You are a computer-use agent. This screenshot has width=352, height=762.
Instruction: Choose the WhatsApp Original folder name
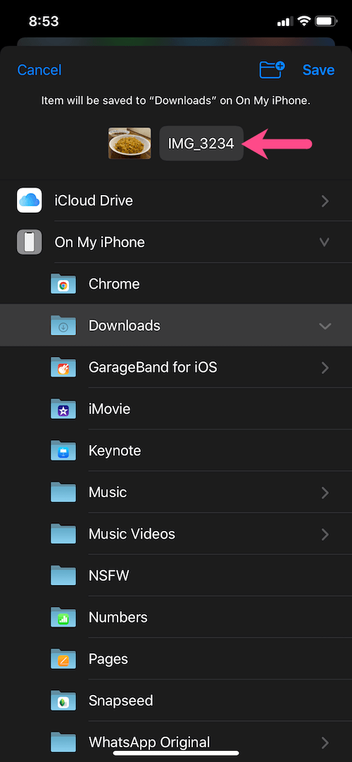tap(149, 742)
